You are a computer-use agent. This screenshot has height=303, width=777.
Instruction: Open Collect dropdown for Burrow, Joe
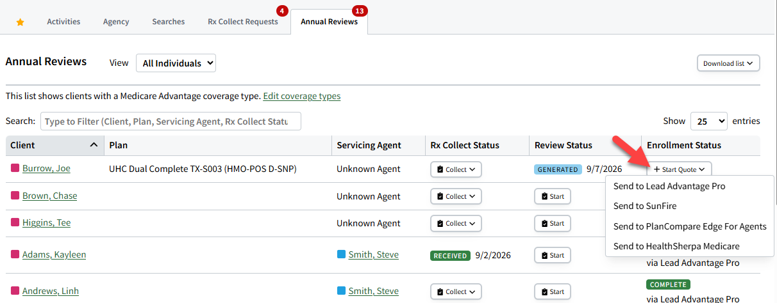point(456,169)
